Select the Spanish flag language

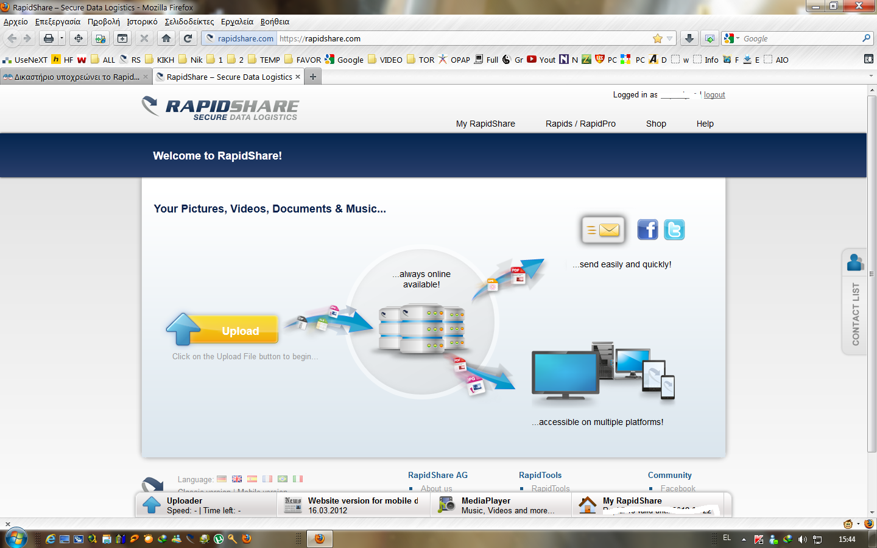pos(252,479)
